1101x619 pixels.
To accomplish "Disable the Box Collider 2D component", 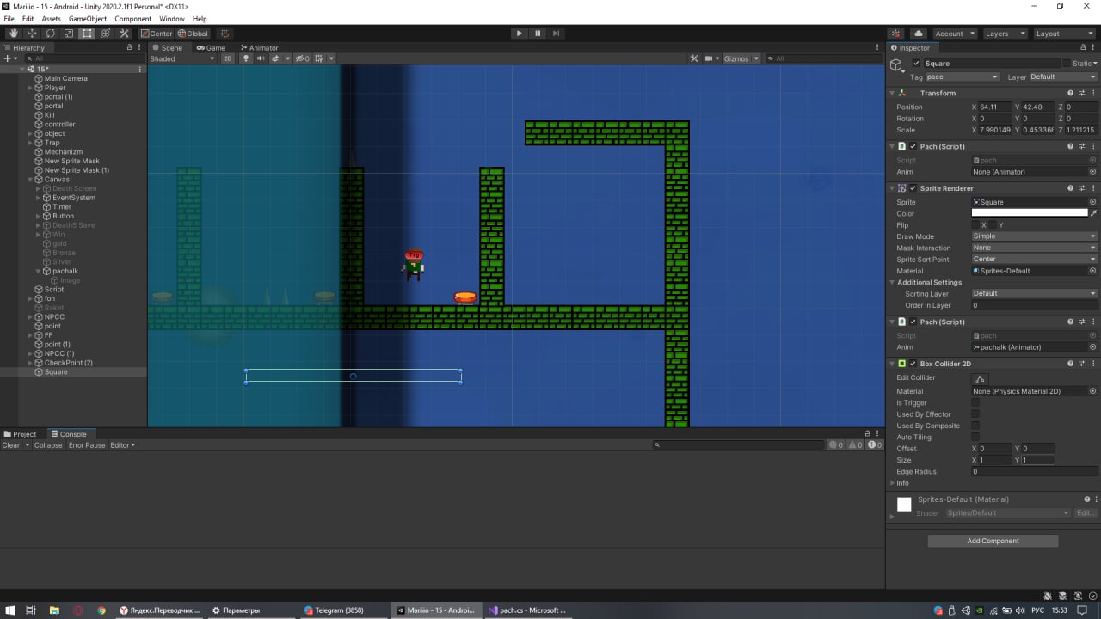I will point(913,364).
